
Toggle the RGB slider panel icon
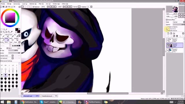point(4,7)
